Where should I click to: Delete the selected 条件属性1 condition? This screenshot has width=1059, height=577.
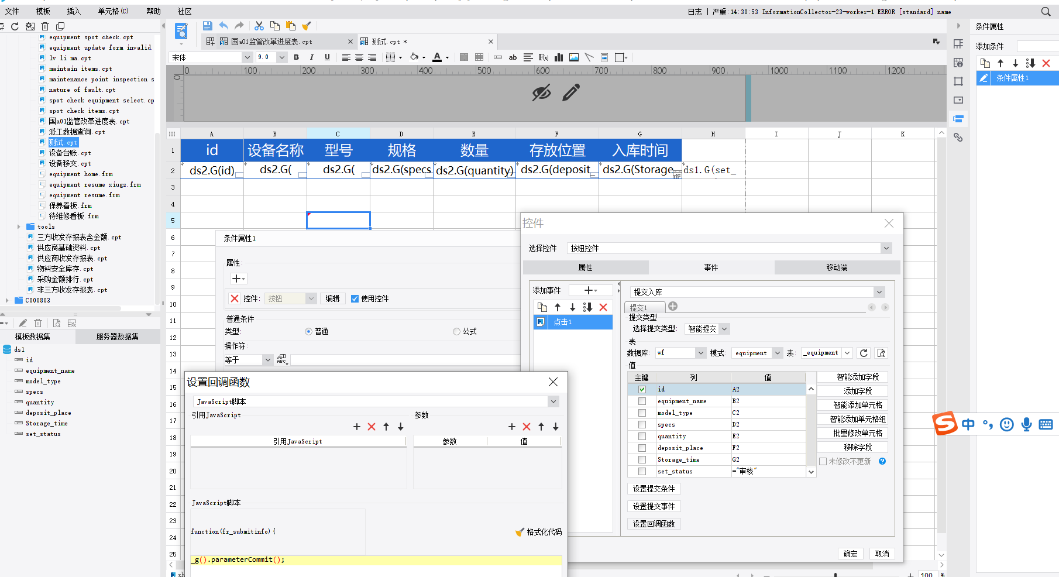click(x=1046, y=63)
